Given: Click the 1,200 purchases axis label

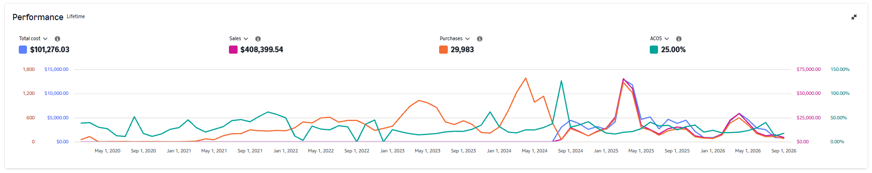Looking at the screenshot, I should [29, 93].
